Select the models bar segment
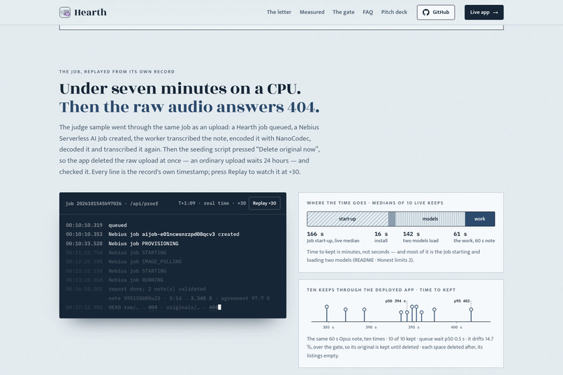This screenshot has height=375, width=563. coord(430,219)
